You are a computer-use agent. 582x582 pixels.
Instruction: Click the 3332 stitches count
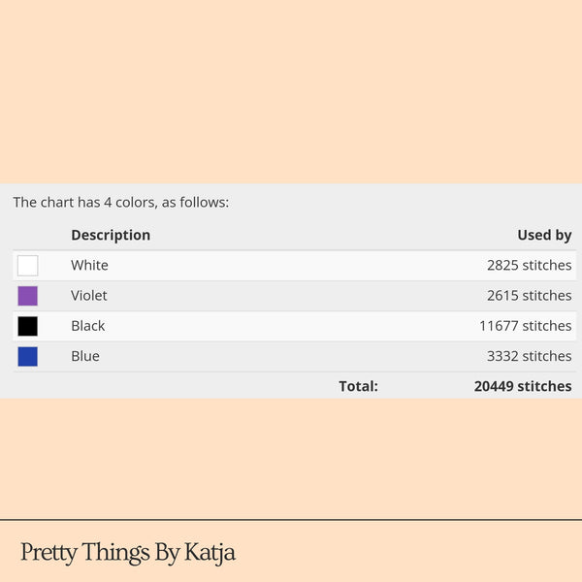(x=529, y=356)
